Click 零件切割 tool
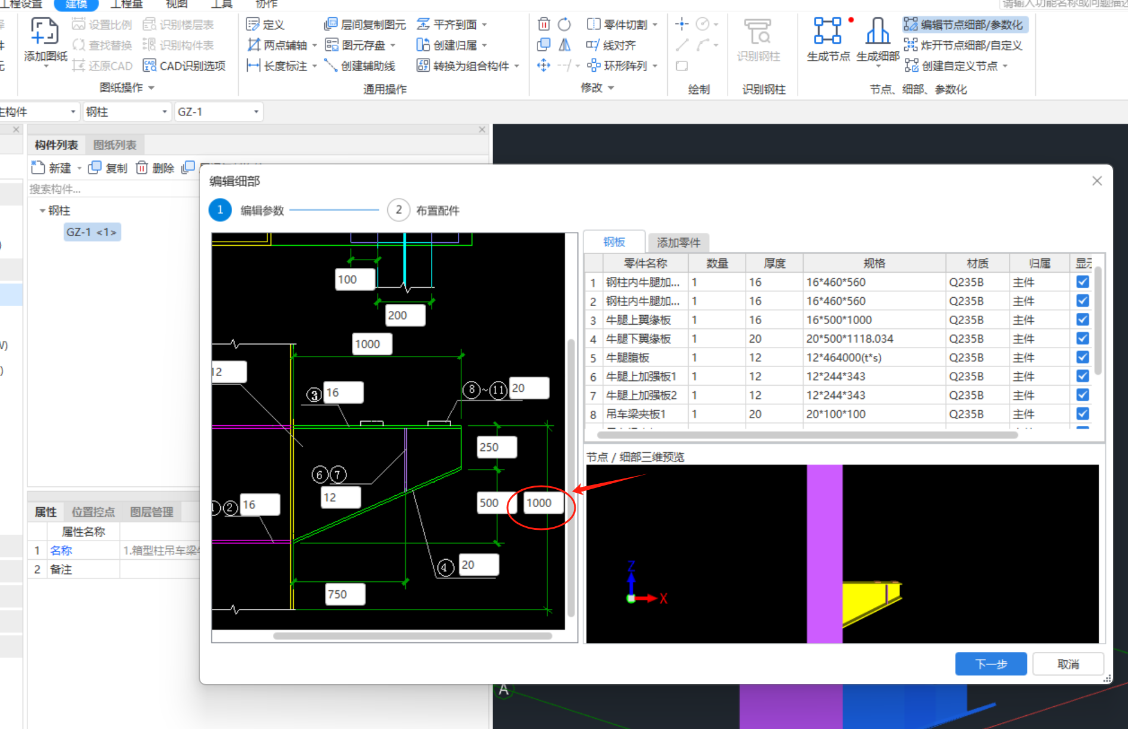Viewport: 1128px width, 729px height. 618,25
